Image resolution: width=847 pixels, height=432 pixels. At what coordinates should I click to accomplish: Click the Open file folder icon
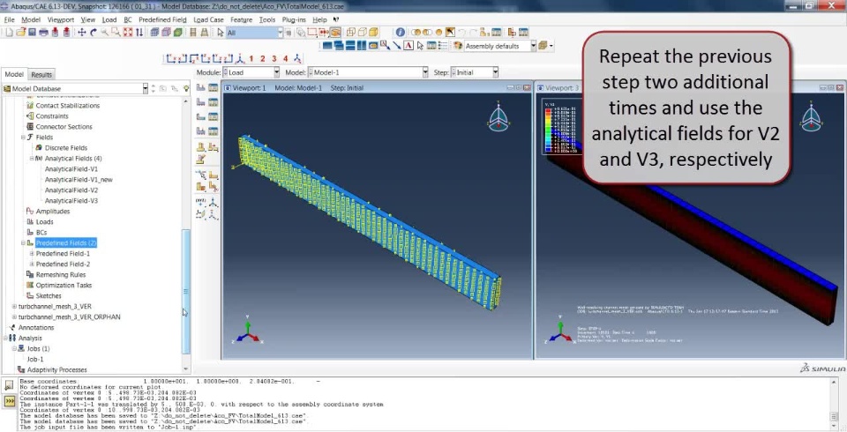point(21,33)
